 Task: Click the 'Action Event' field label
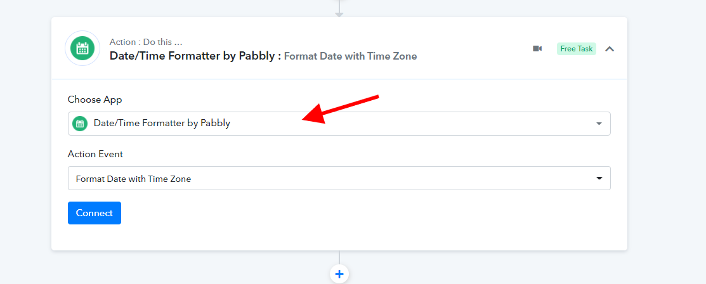point(95,154)
